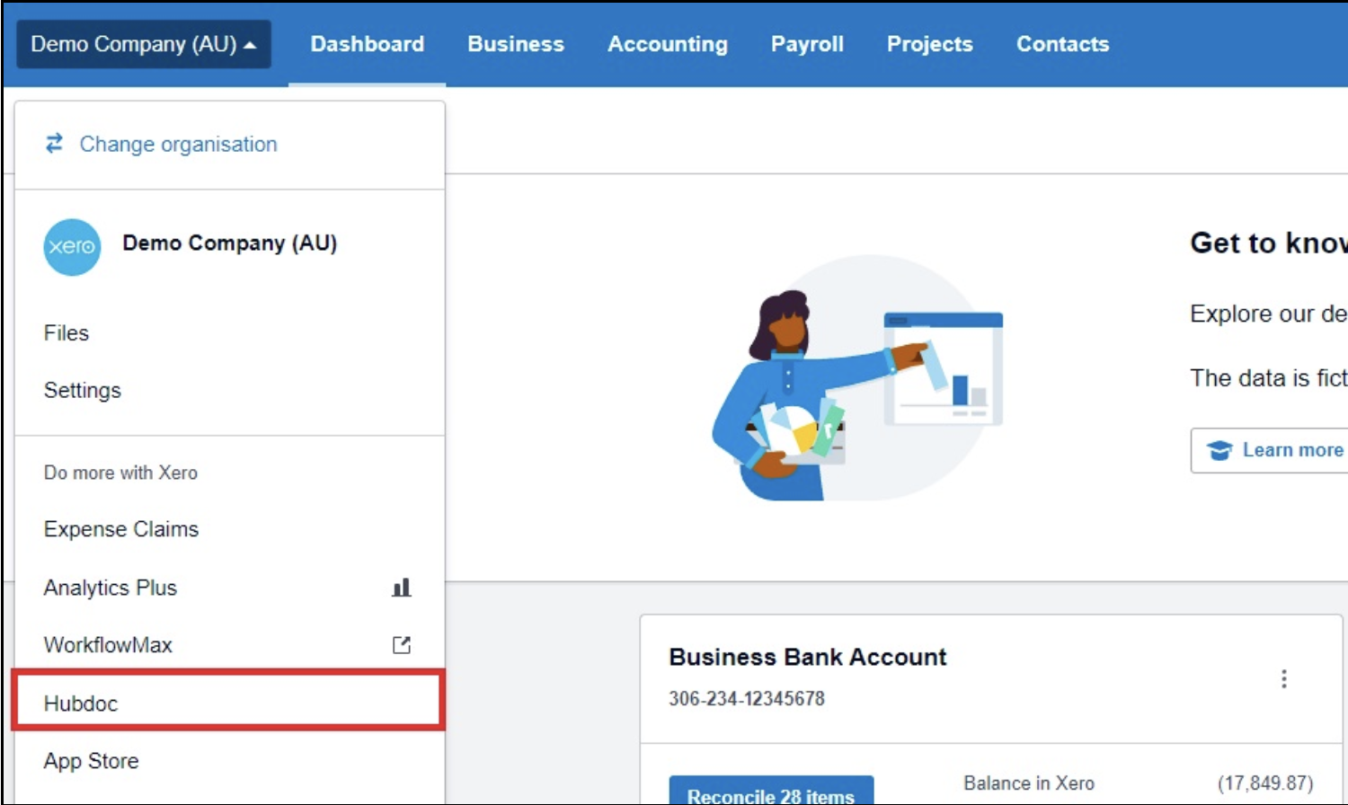The height and width of the screenshot is (805, 1348).
Task: Open Expense Claims
Action: point(120,529)
